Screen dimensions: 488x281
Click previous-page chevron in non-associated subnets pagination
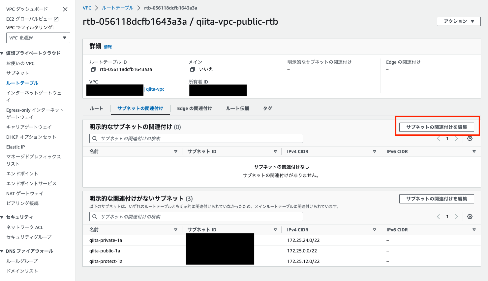tap(438, 217)
